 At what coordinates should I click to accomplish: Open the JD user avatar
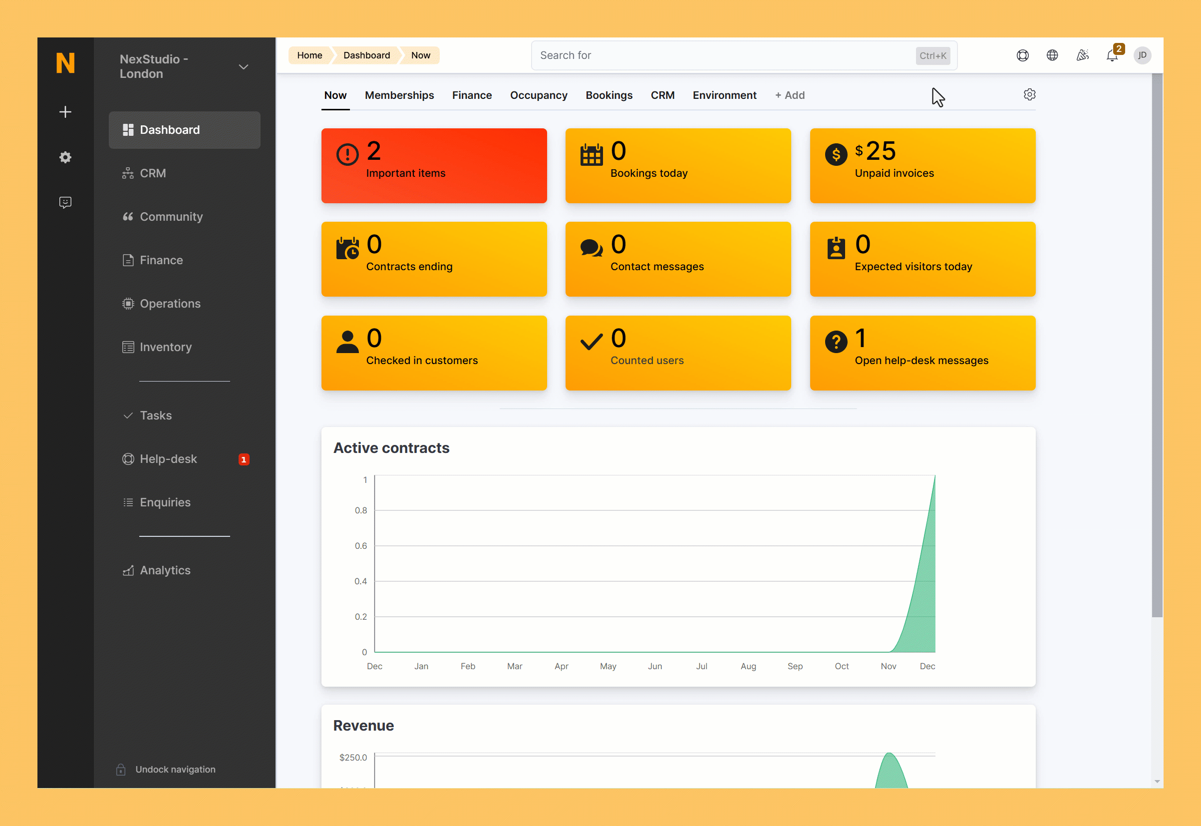coord(1142,55)
